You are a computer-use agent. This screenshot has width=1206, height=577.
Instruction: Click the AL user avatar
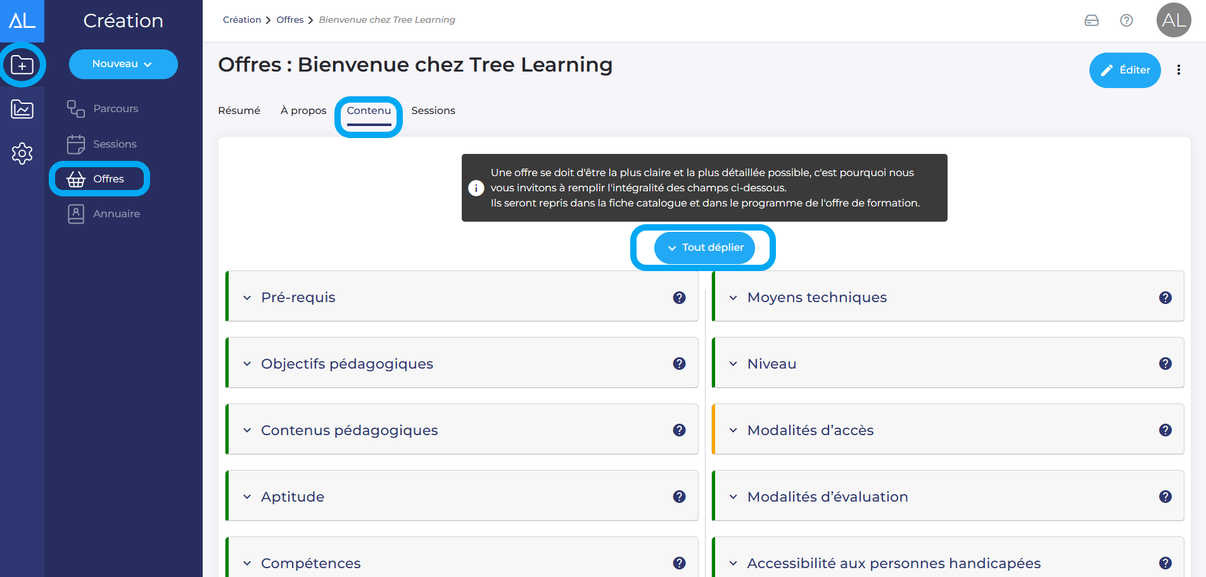(x=1173, y=20)
